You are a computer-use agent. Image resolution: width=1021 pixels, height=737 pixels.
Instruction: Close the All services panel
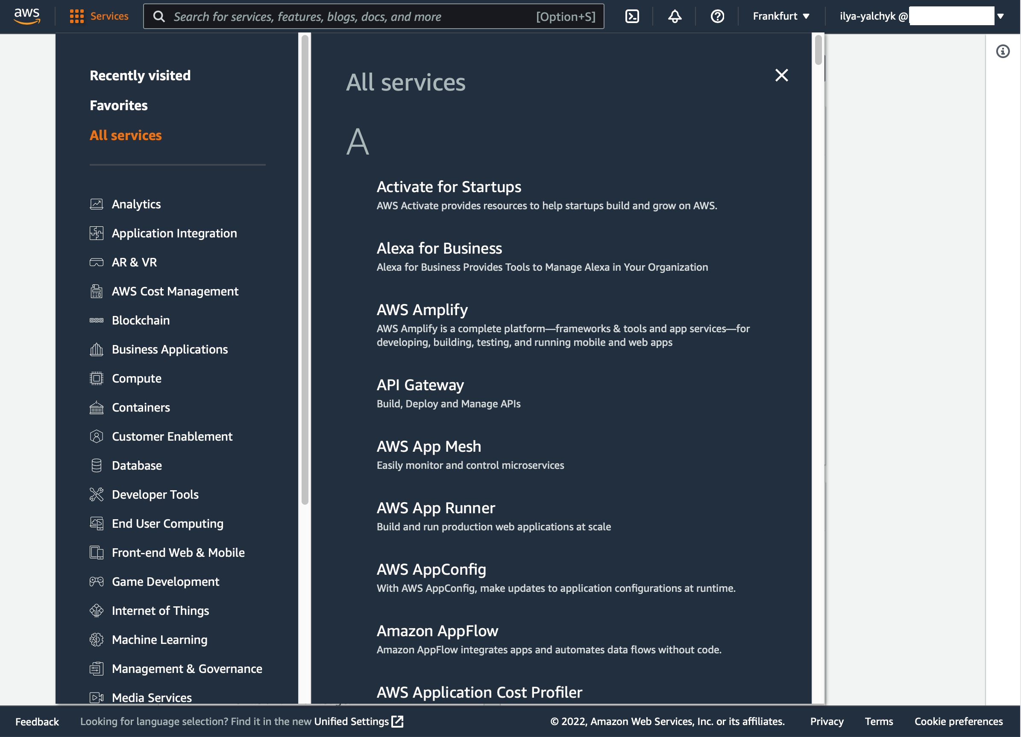(781, 75)
